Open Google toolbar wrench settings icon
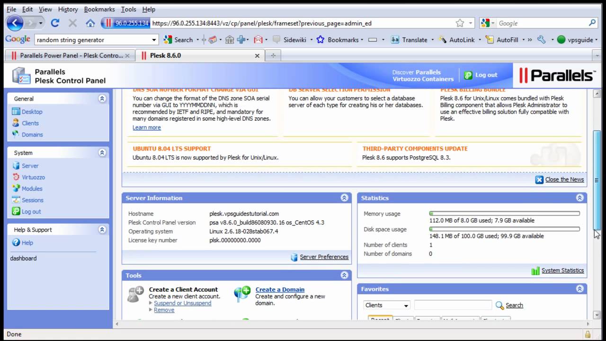 point(542,40)
